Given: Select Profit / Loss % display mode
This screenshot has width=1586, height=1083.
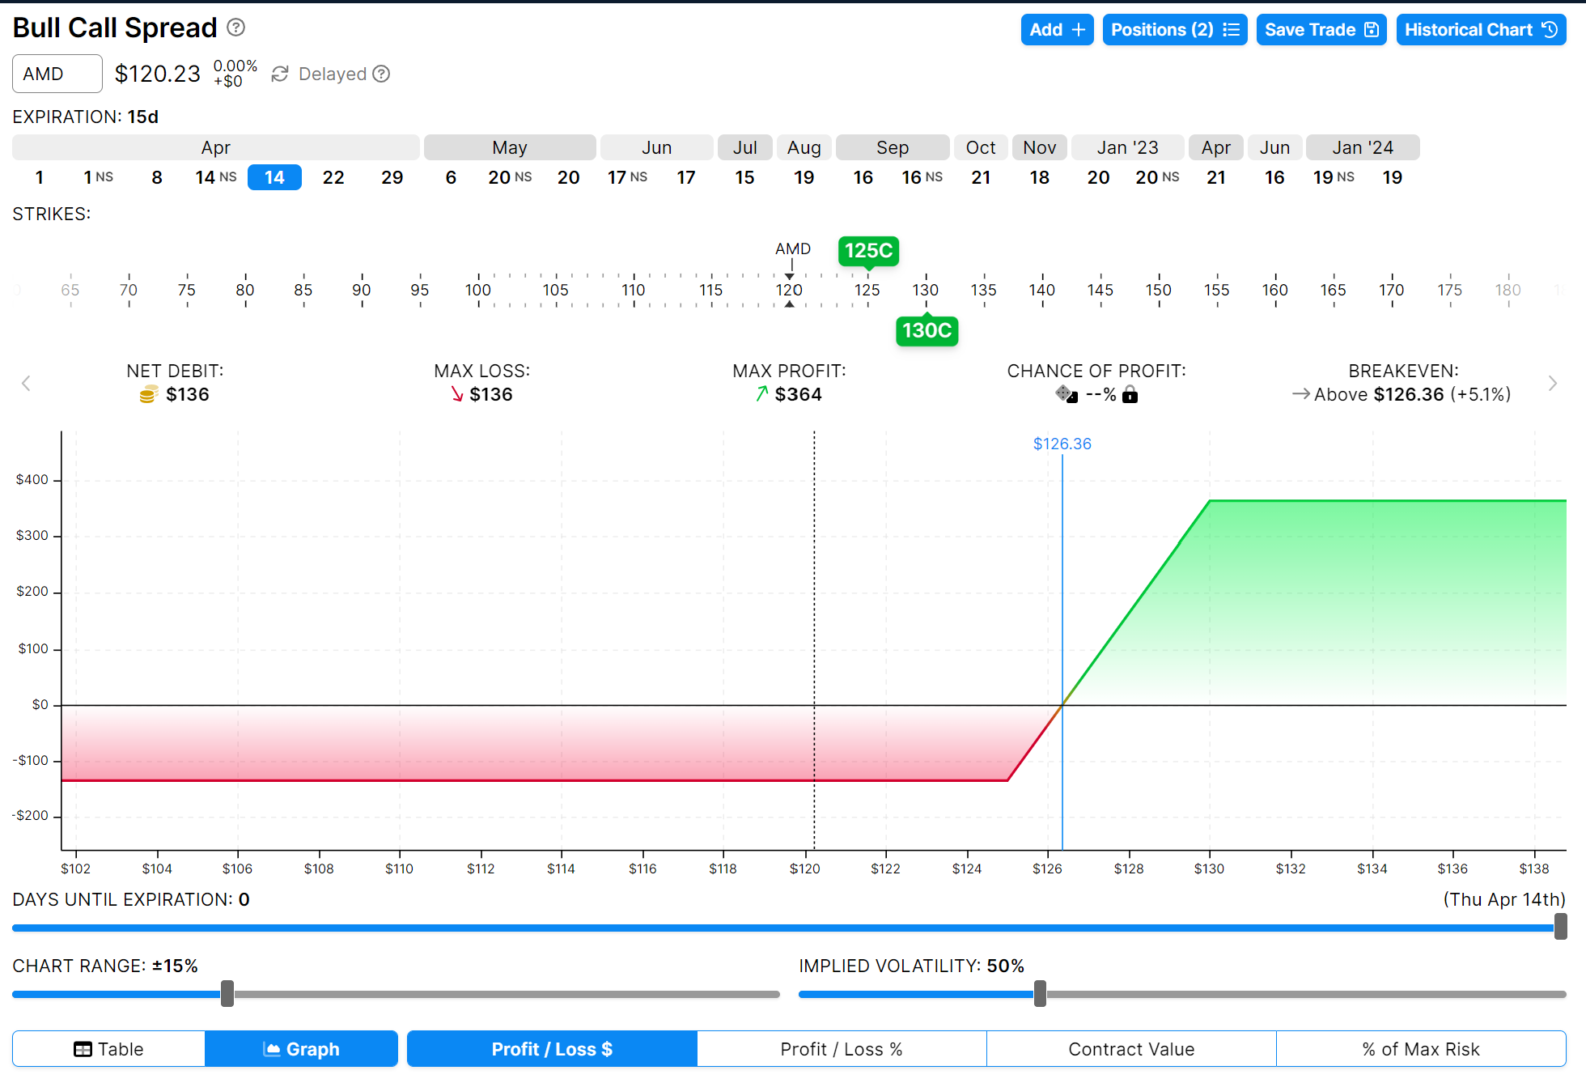Looking at the screenshot, I should pos(841,1049).
